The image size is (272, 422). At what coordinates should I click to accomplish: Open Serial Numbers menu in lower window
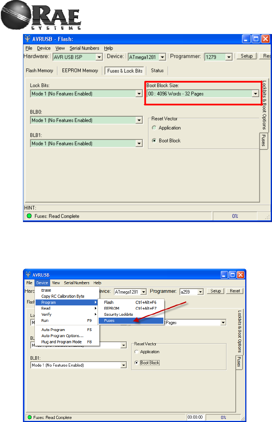(x=77, y=282)
